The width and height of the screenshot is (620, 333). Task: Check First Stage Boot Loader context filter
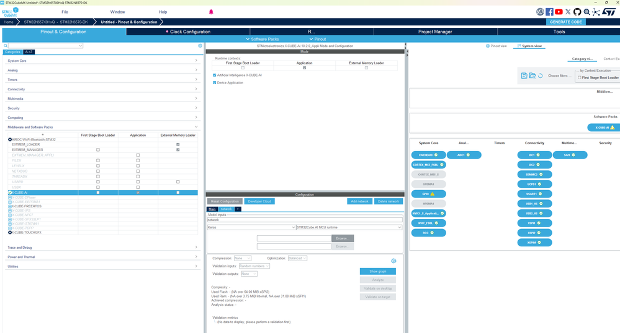pos(580,78)
